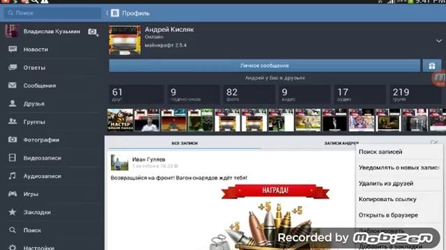Image resolution: width=446 pixels, height=250 pixels.
Task: Switch to Все записи tab
Action: [x=185, y=143]
